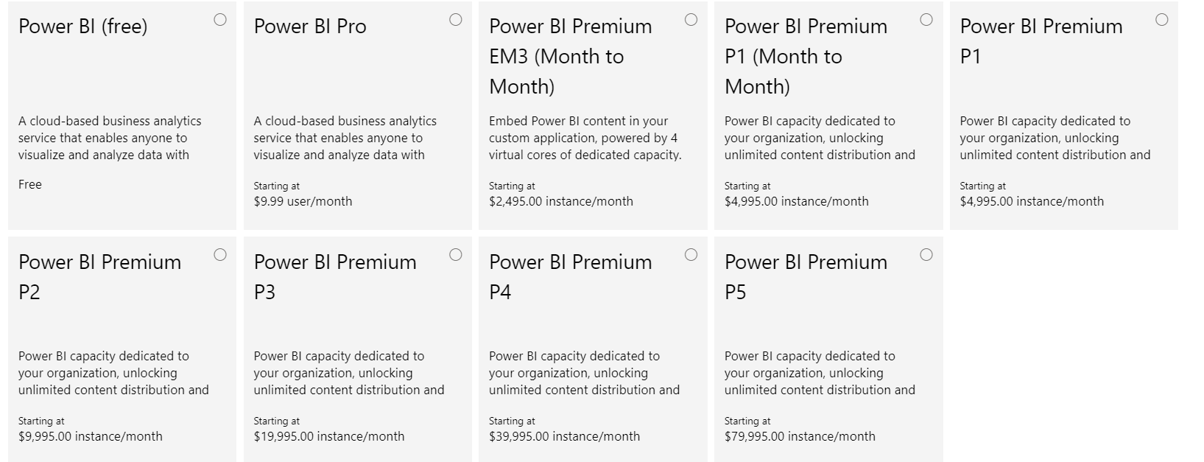Select the Premium P5 radio button
Viewport: 1204px width, 462px height.
click(926, 256)
